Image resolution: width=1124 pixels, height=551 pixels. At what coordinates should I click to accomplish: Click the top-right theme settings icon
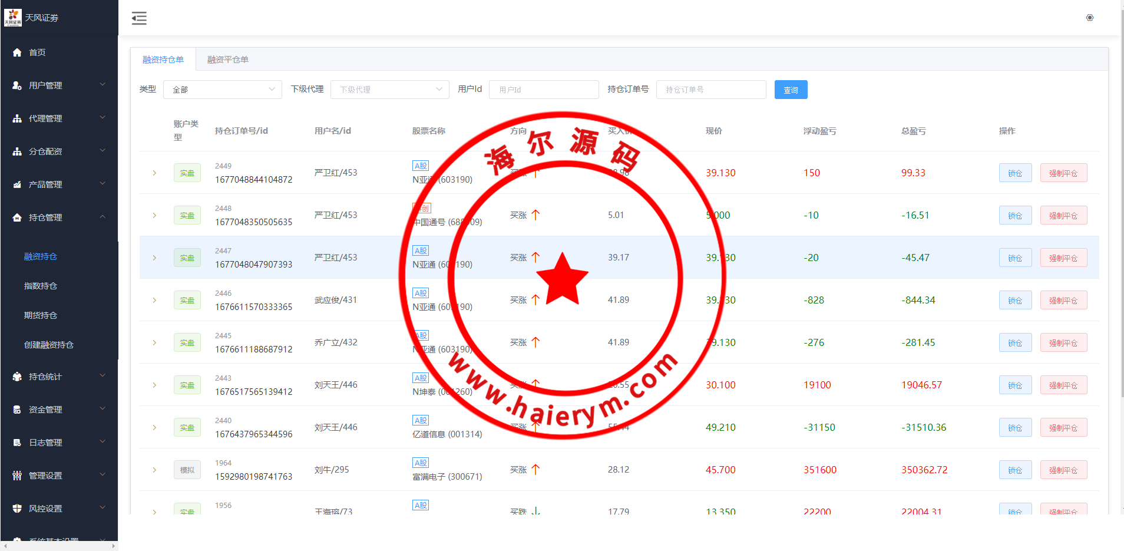[x=1089, y=18]
